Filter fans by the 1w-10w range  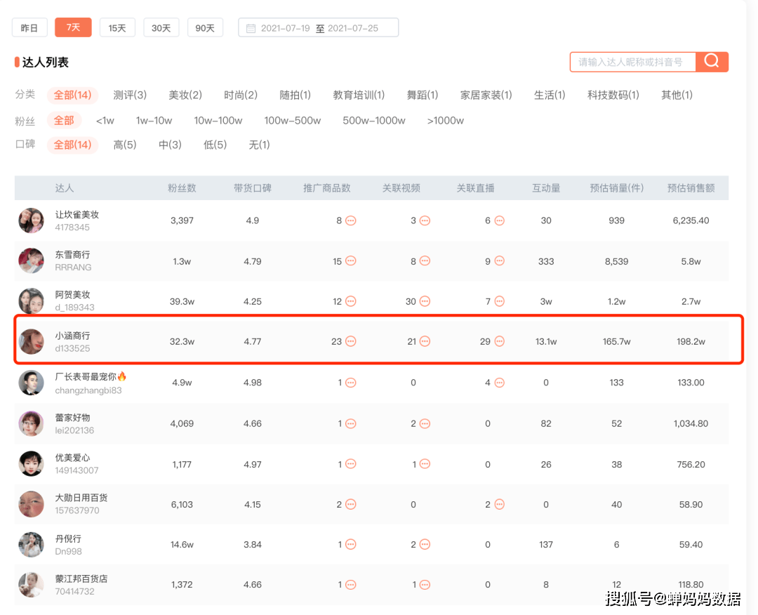tap(154, 120)
